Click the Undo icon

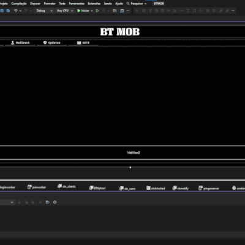coord(16,10)
